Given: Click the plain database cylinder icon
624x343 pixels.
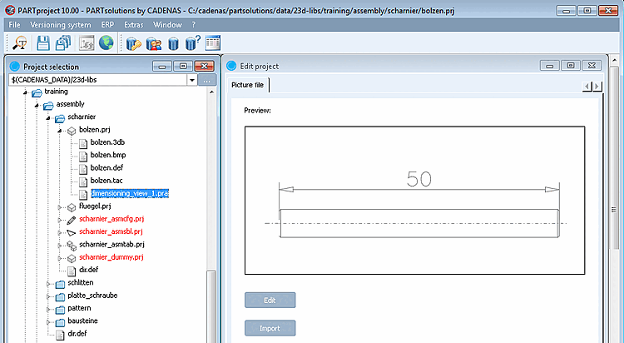Looking at the screenshot, I should click(x=174, y=43).
